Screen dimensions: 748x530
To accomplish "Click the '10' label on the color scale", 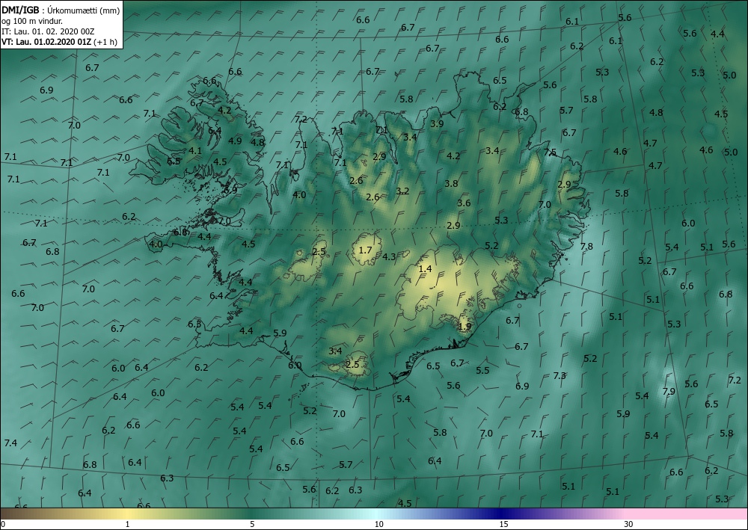I will [x=378, y=524].
